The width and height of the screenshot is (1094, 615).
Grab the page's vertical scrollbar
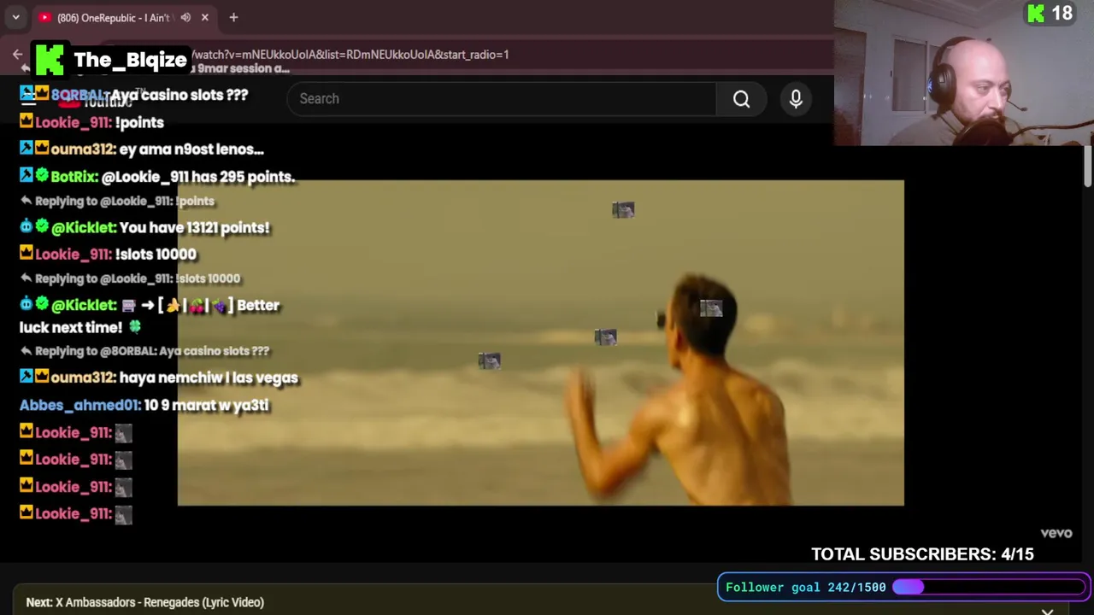tap(1088, 167)
